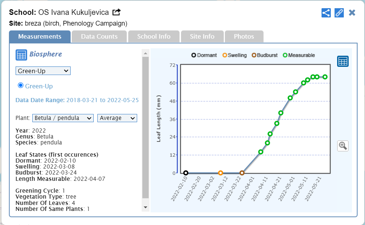Screen dimensions: 365x225
Task: Switch to the Data Counts tab
Action: (x=99, y=36)
